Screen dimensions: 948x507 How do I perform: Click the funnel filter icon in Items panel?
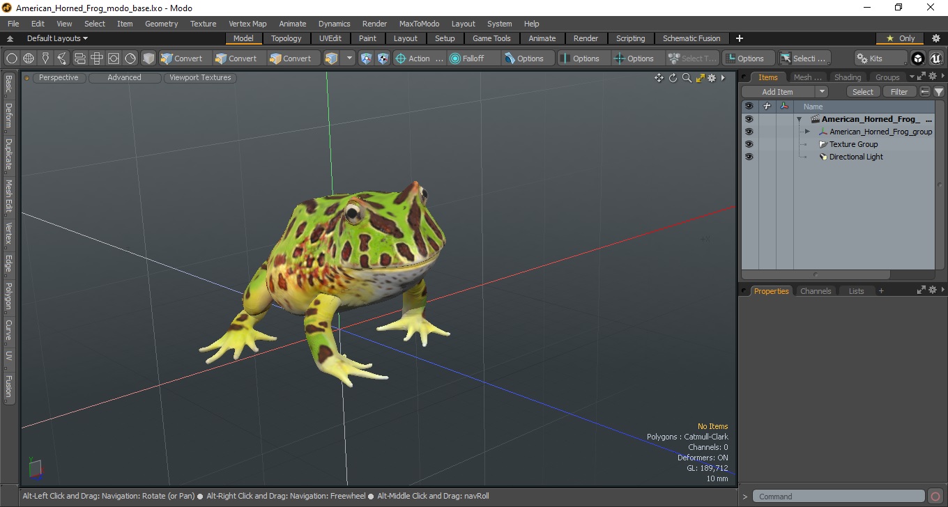tap(939, 92)
